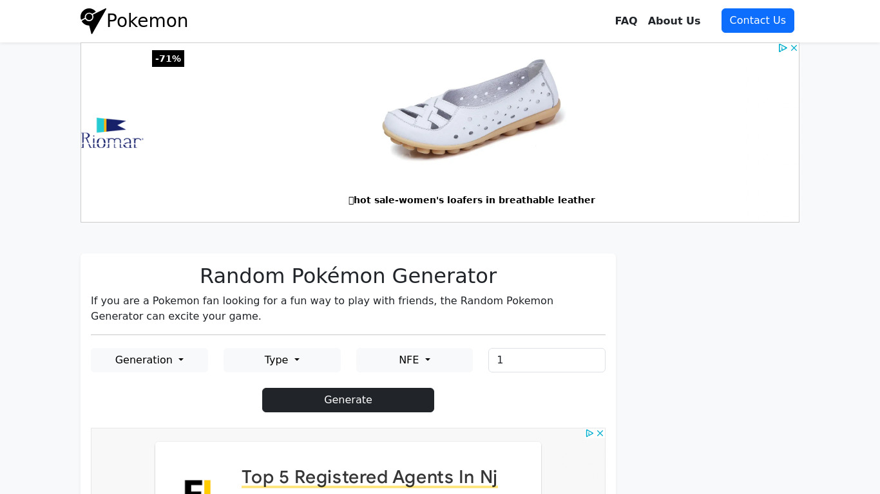Click the AdChoices icon on lower ad
Screen dimensions: 880x494
pyautogui.click(x=589, y=434)
